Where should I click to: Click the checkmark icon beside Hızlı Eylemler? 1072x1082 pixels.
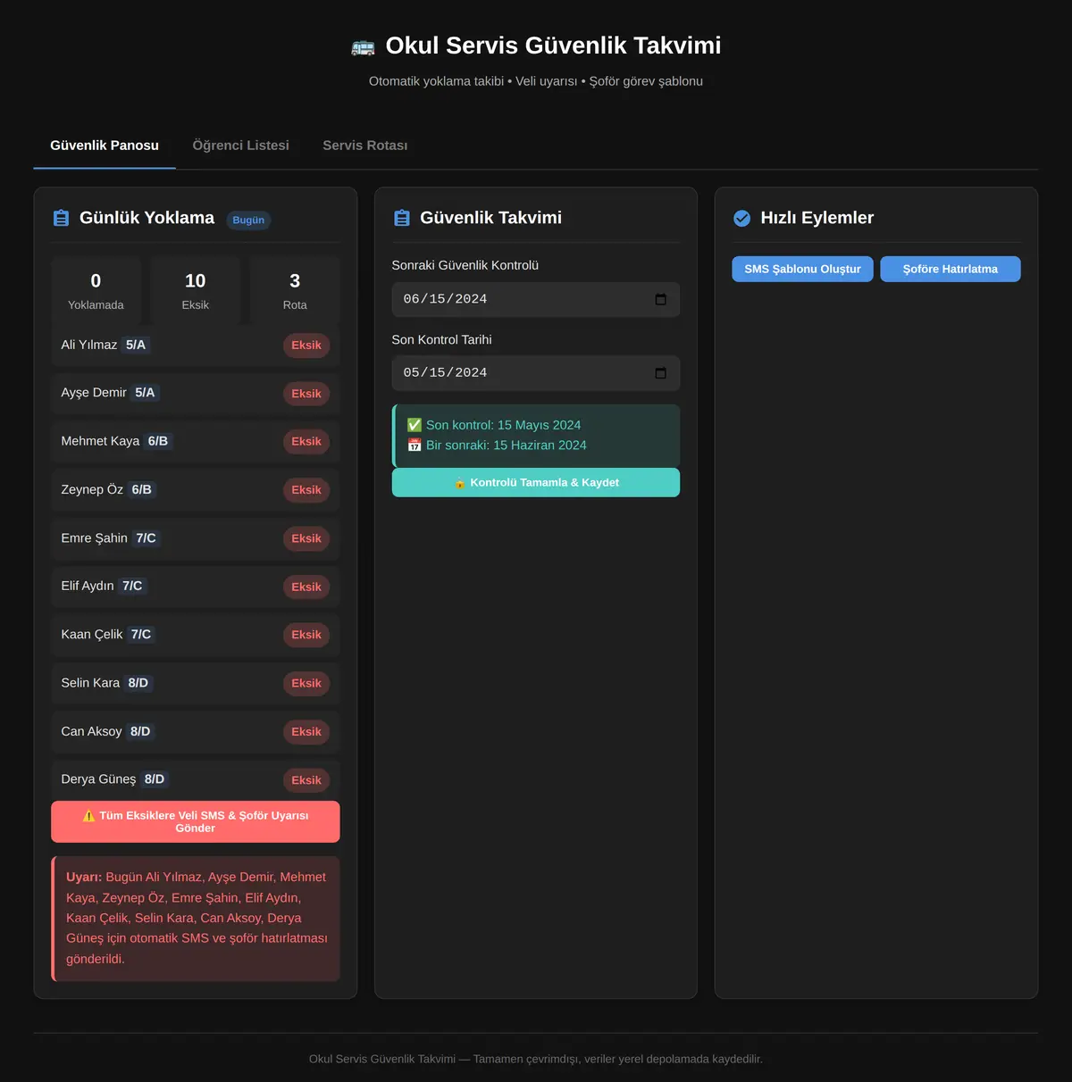click(741, 218)
